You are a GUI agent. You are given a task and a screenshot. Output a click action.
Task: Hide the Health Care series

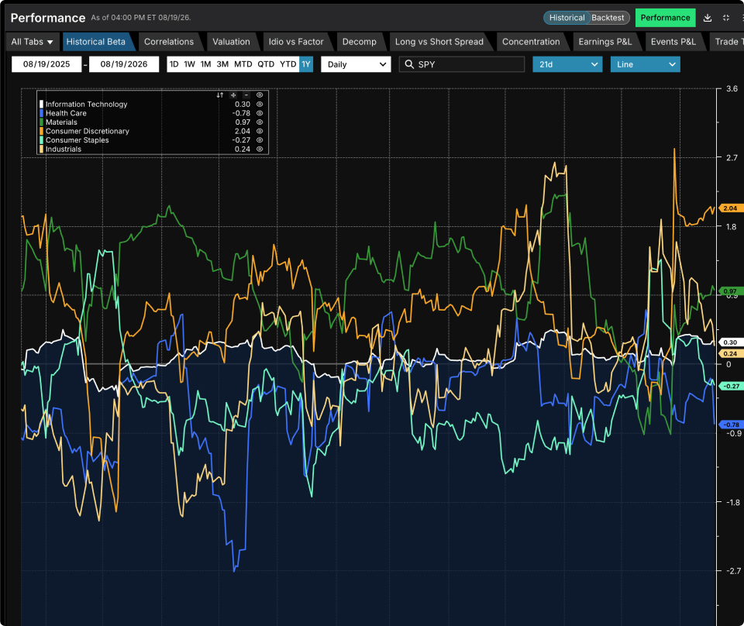click(260, 113)
